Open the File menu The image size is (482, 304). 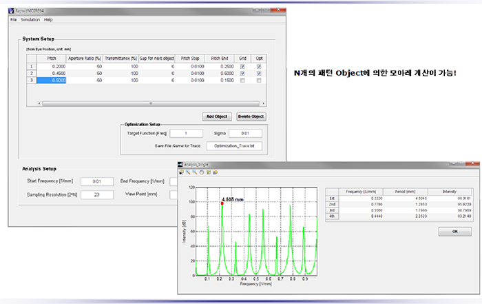13,19
